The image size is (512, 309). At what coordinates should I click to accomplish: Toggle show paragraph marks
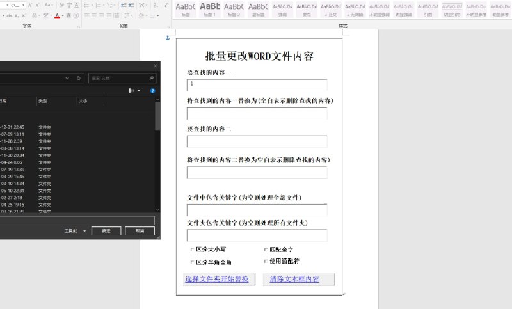pos(166,5)
